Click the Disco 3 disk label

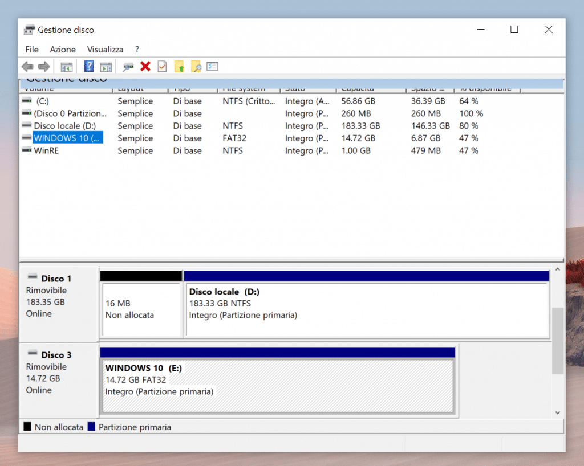[56, 355]
